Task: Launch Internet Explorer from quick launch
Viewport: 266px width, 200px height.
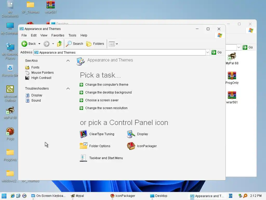Action: point(12,196)
